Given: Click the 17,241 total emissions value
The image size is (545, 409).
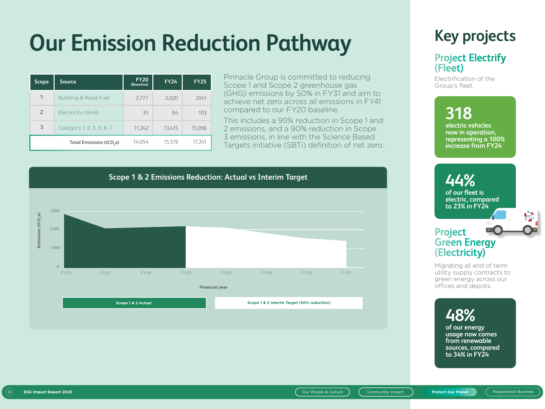Looking at the screenshot, I should point(199,142).
